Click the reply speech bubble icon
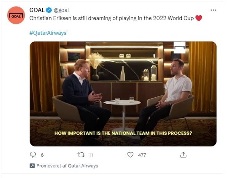This screenshot has width=229, height=178. click(33, 155)
